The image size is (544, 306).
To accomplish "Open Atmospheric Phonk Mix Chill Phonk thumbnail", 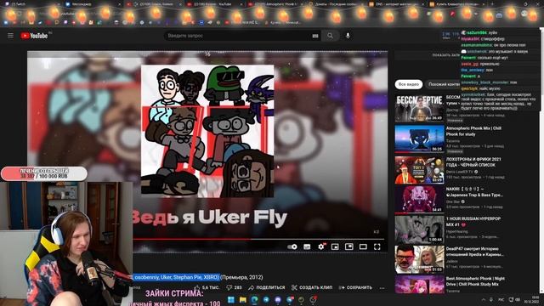I will [x=419, y=139].
